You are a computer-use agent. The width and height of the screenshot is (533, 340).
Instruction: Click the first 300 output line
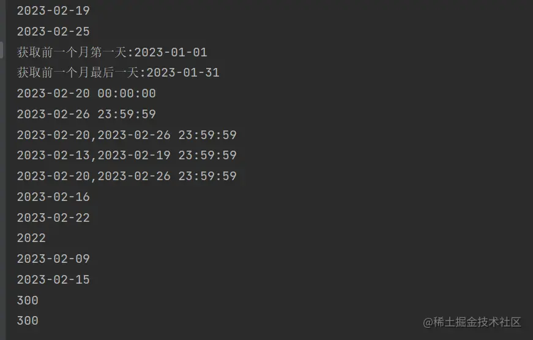click(x=28, y=300)
